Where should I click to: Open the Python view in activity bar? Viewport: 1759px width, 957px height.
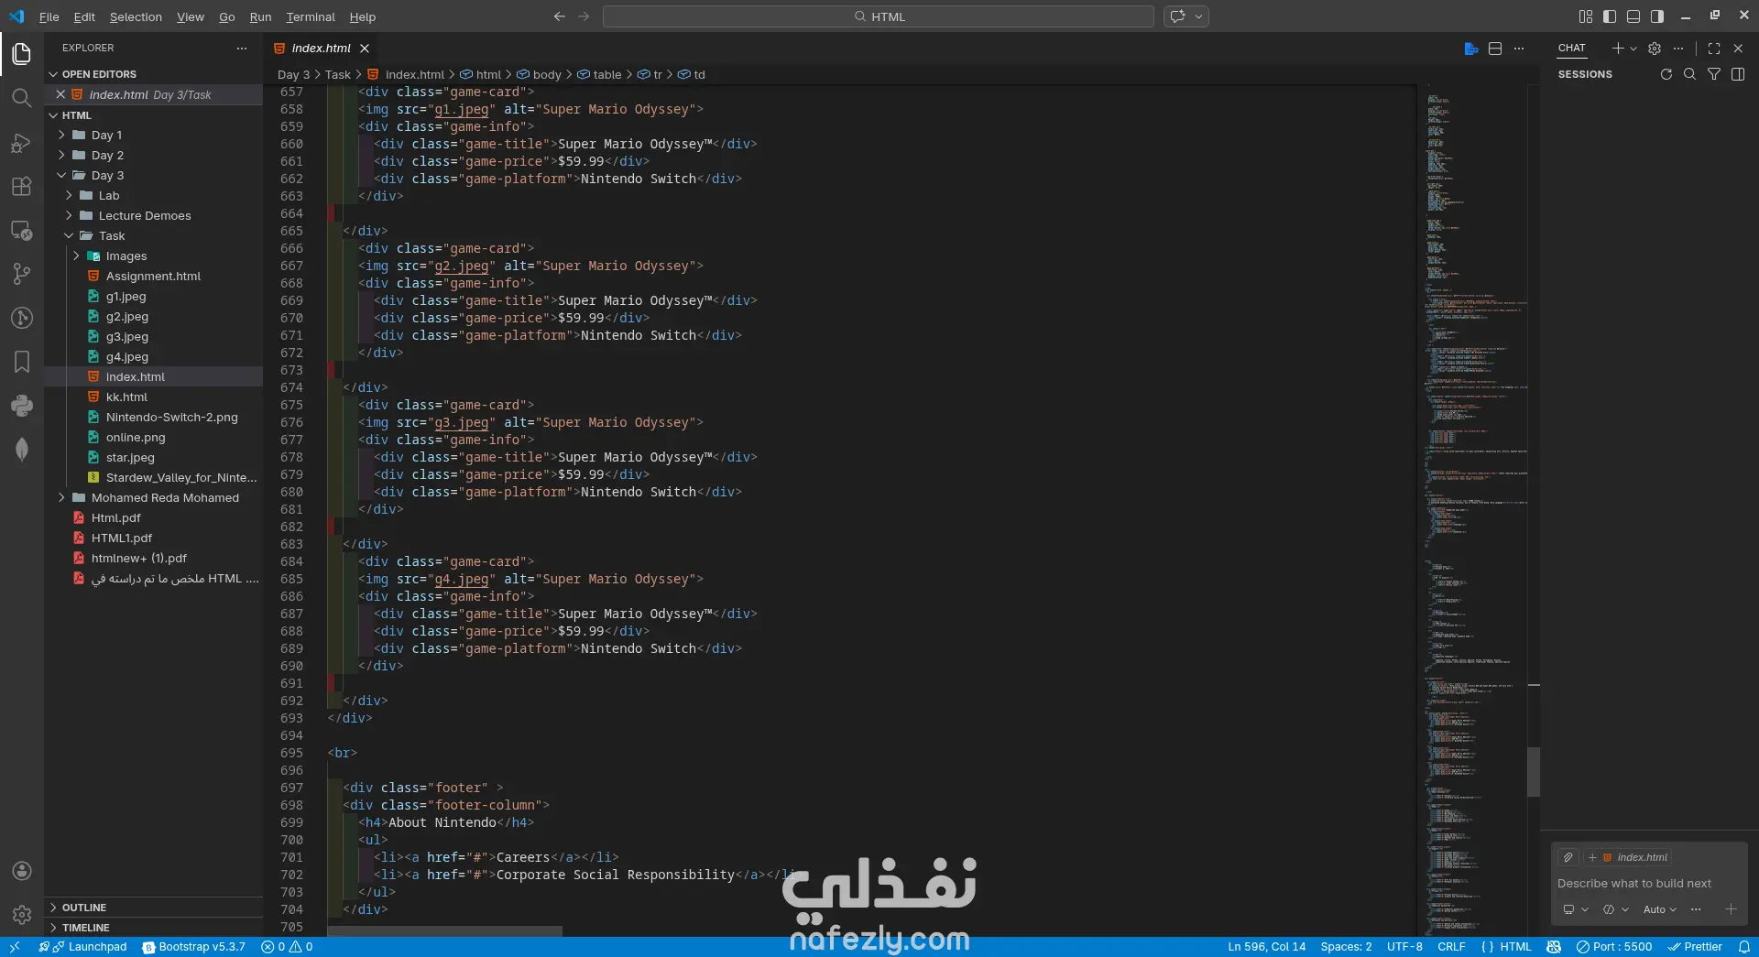(x=22, y=406)
